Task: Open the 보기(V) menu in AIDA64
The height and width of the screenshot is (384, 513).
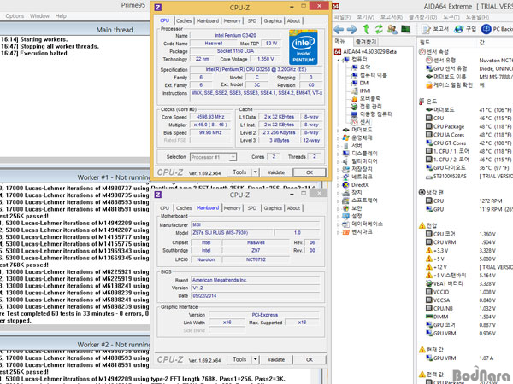Action: (x=365, y=17)
